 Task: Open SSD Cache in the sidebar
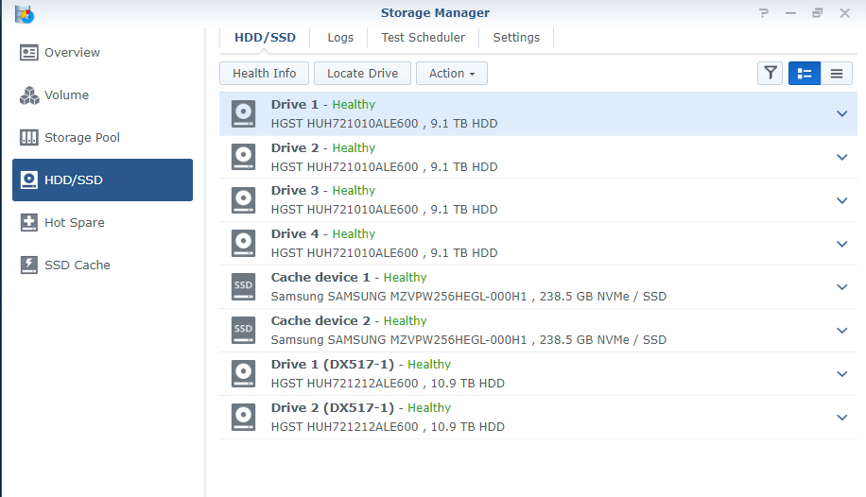(x=103, y=266)
